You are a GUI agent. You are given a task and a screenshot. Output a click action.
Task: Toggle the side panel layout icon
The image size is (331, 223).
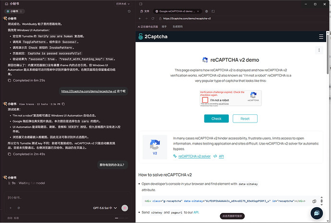(141, 4)
